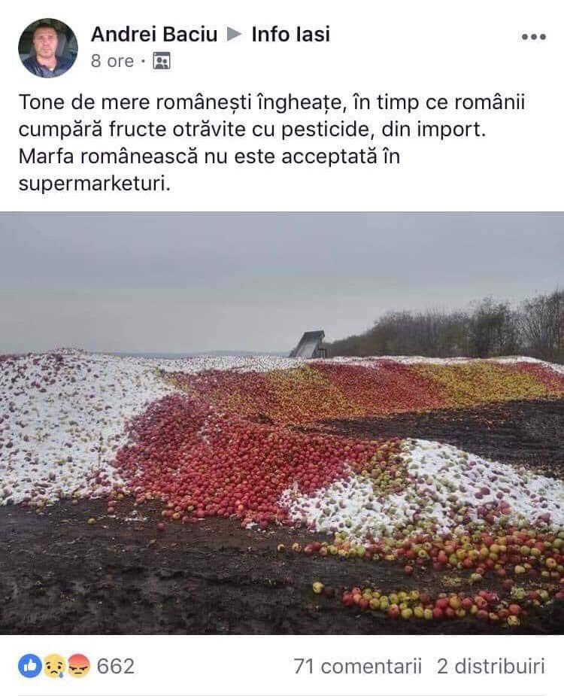564x696 pixels.
Task: Open Andrei Baciu's profile name link
Action: (x=154, y=34)
